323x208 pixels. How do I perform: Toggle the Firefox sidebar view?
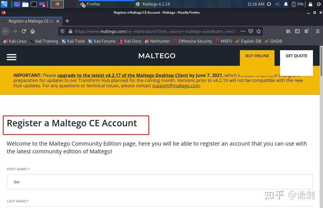297,31
